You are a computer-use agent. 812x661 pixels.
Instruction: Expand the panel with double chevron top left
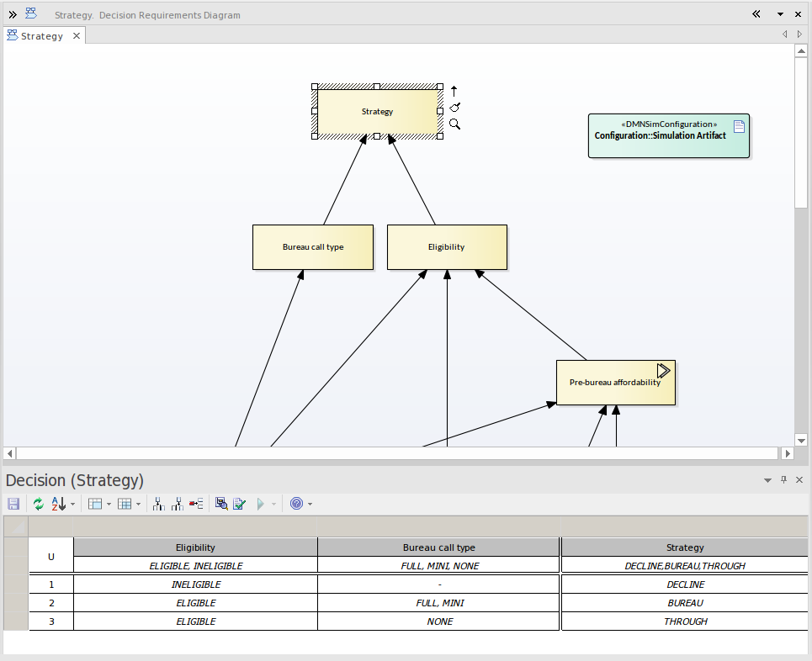[13, 14]
